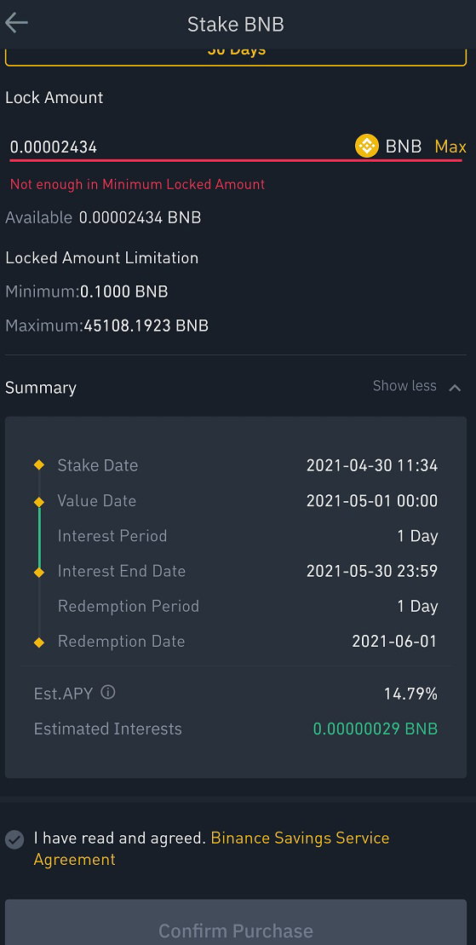Tap the Stake BNB page title
The width and height of the screenshot is (476, 945).
[x=236, y=24]
